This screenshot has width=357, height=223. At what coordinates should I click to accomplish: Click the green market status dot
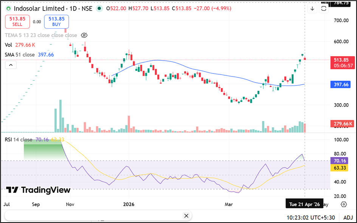point(99,8)
